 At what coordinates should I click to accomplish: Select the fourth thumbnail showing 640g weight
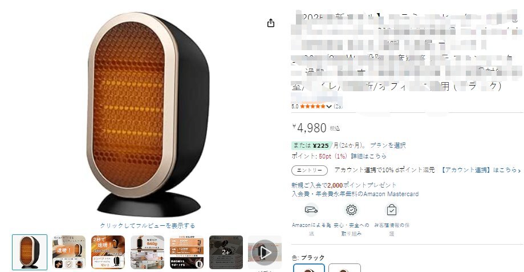tap(147, 252)
